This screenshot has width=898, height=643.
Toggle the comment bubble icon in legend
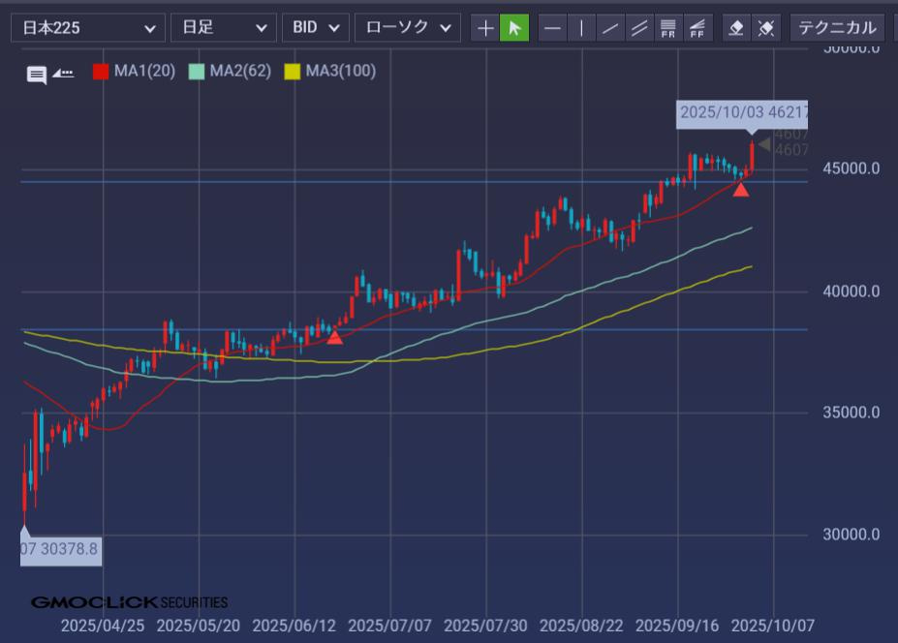pos(37,75)
